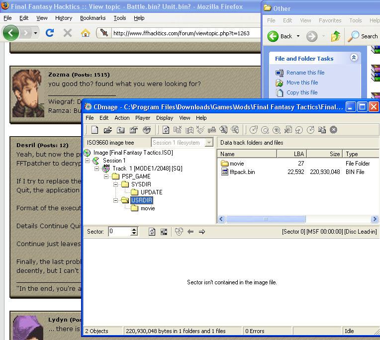The image size is (380, 340).
Task: Click the new blank image icon in CDmage toolbar
Action: tap(95, 130)
